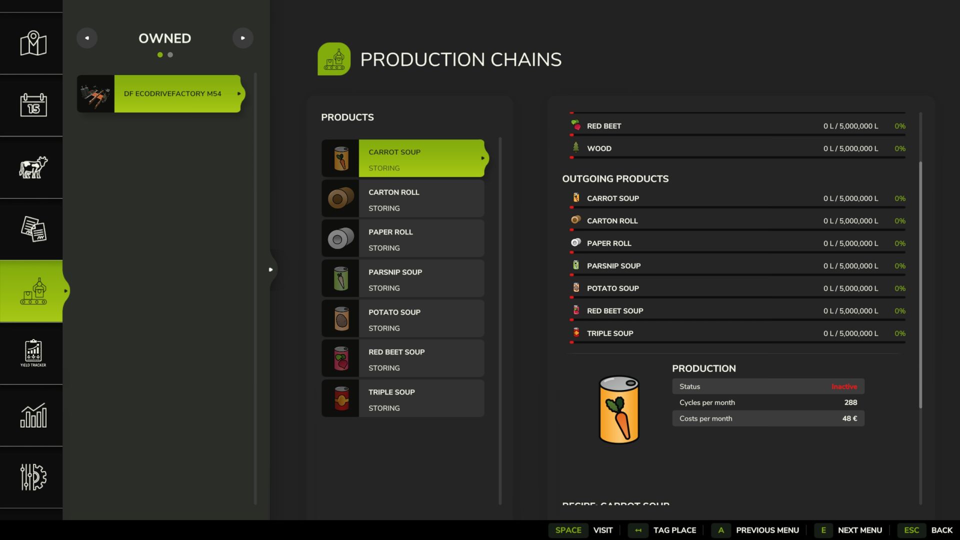Click the Carrot Soup storage fill bar
The image size is (960, 540).
[x=737, y=207]
